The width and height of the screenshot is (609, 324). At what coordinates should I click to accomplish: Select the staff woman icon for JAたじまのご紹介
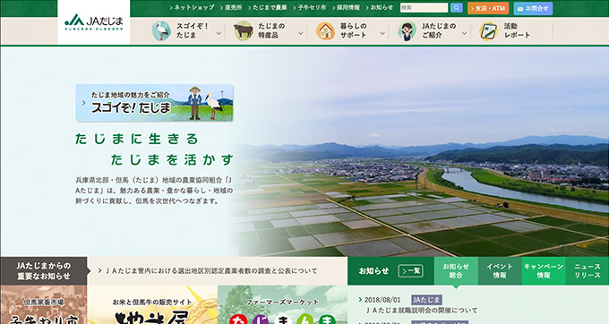407,30
